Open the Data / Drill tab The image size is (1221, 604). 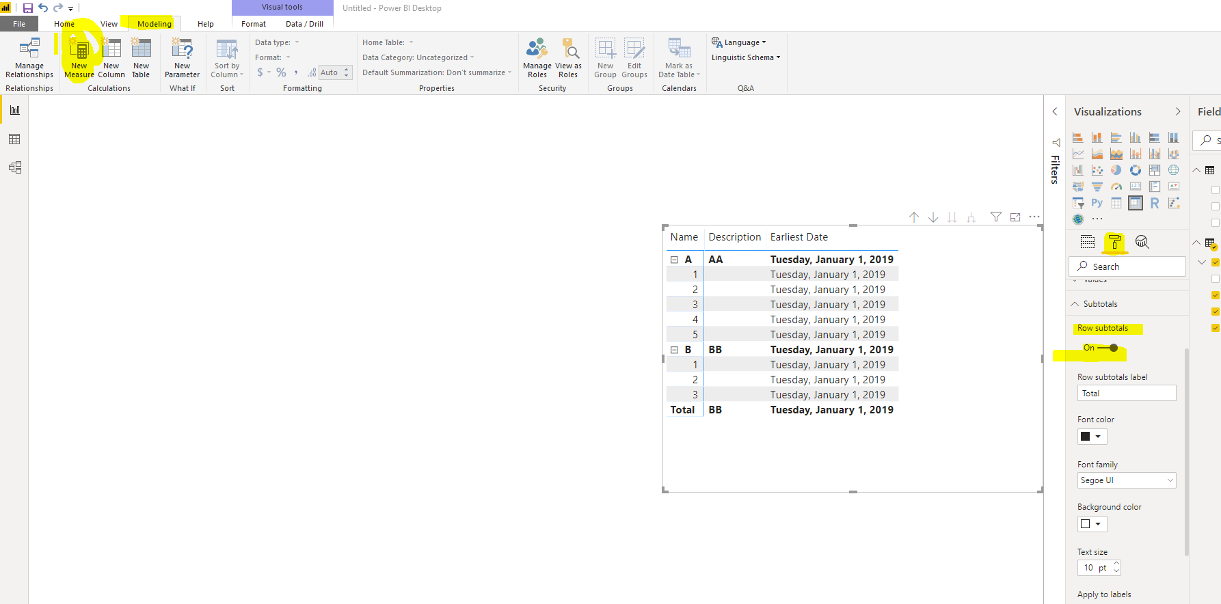coord(304,24)
